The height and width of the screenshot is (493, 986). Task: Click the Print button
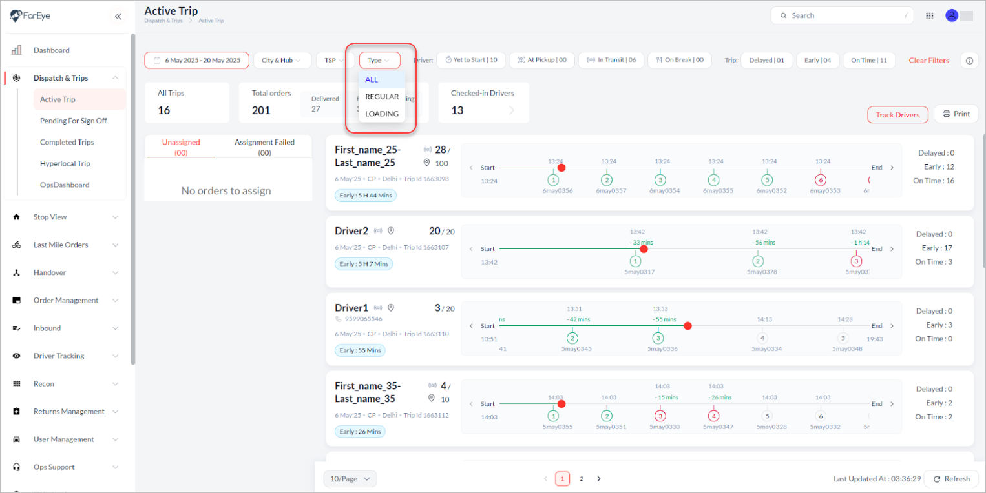point(956,114)
